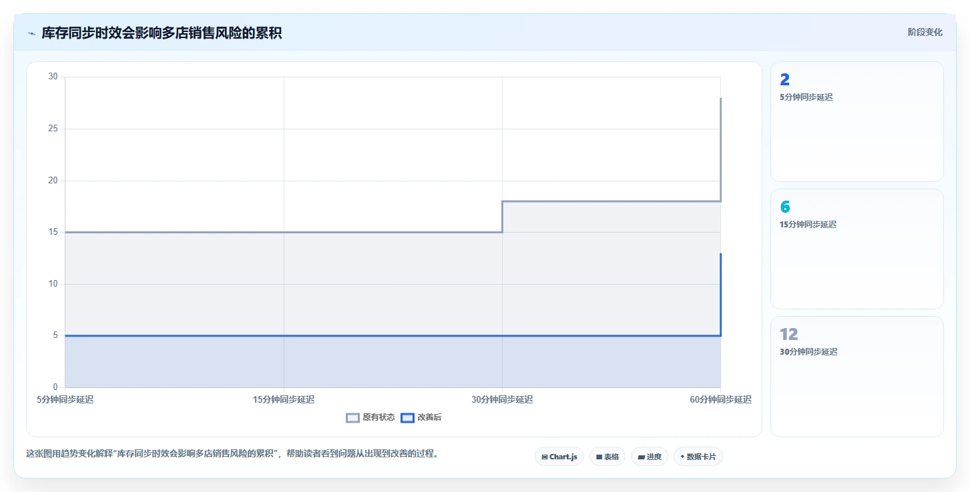The width and height of the screenshot is (970, 492).
Task: Click the y-axis label 10
Action: tap(53, 284)
